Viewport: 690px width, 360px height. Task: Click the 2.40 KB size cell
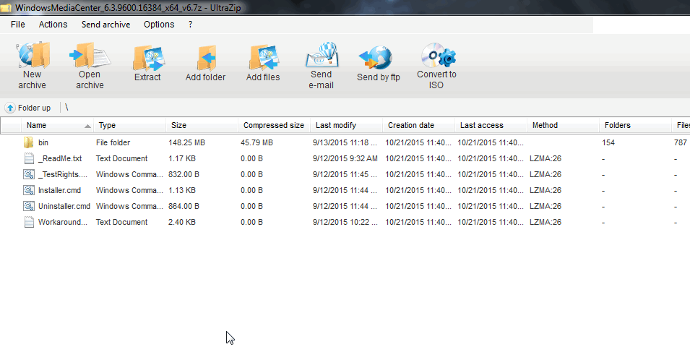tap(182, 222)
